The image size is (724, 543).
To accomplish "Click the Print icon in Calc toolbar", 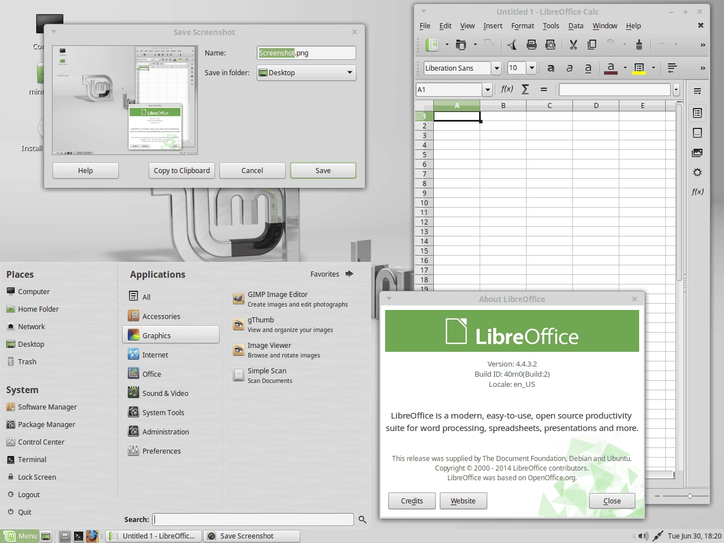I will [x=532, y=44].
